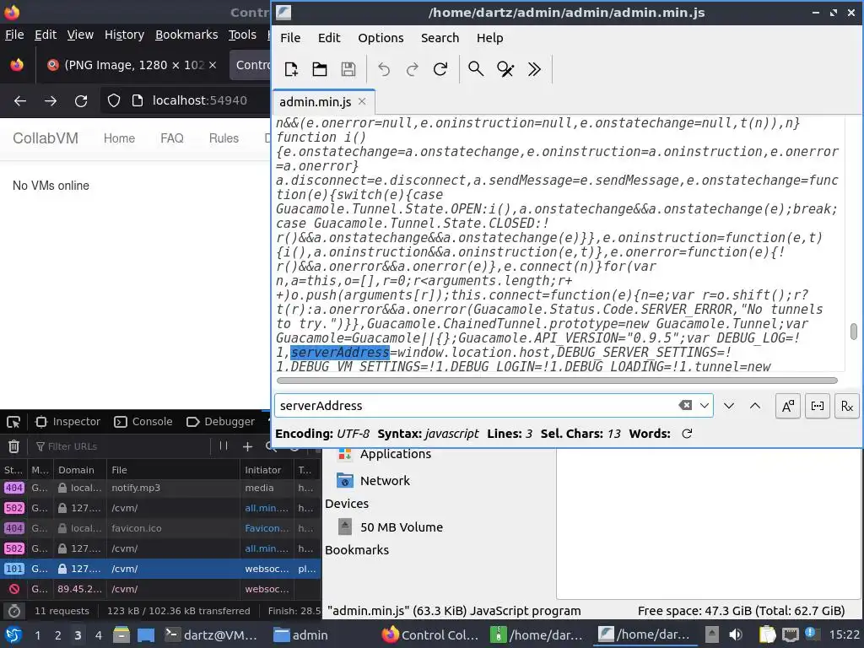
Task: Clear the search text field
Action: 685,405
